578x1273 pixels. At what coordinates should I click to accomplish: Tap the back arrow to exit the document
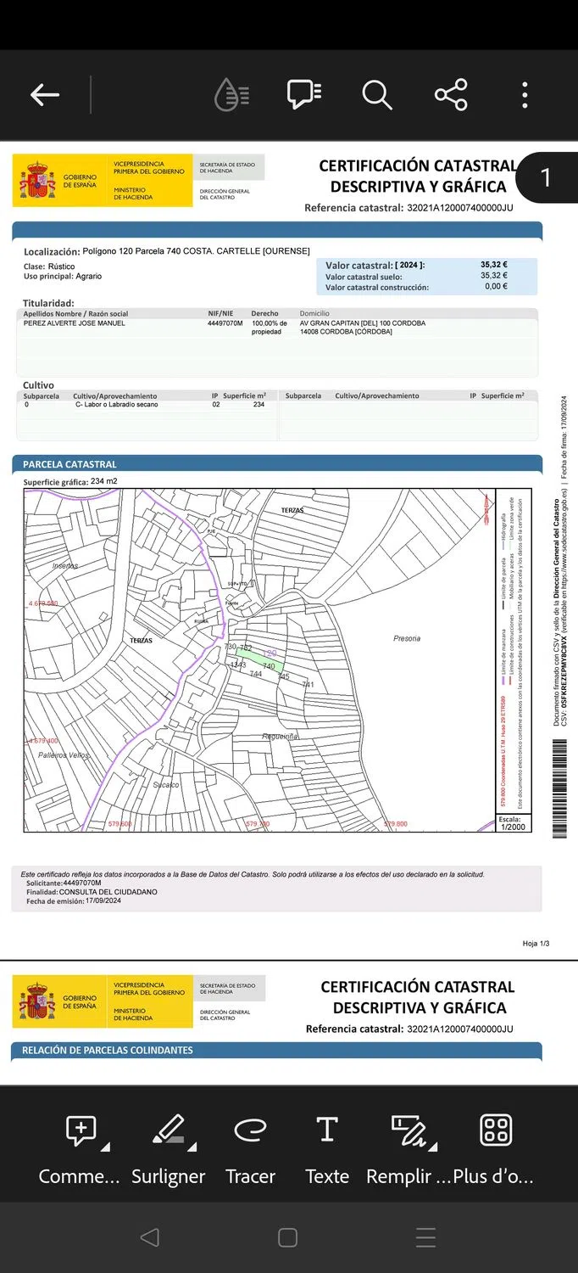point(45,94)
